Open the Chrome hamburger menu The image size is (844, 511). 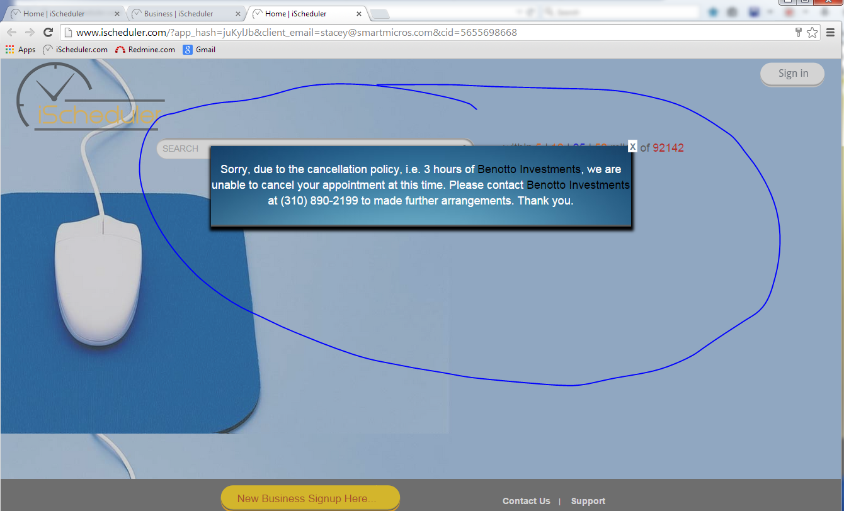[831, 33]
